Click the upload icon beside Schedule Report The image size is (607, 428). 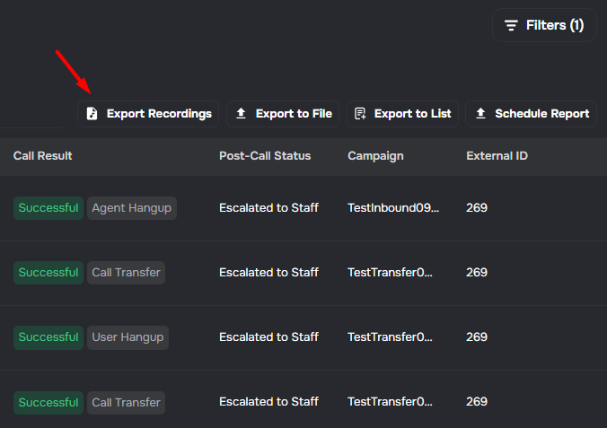[480, 114]
